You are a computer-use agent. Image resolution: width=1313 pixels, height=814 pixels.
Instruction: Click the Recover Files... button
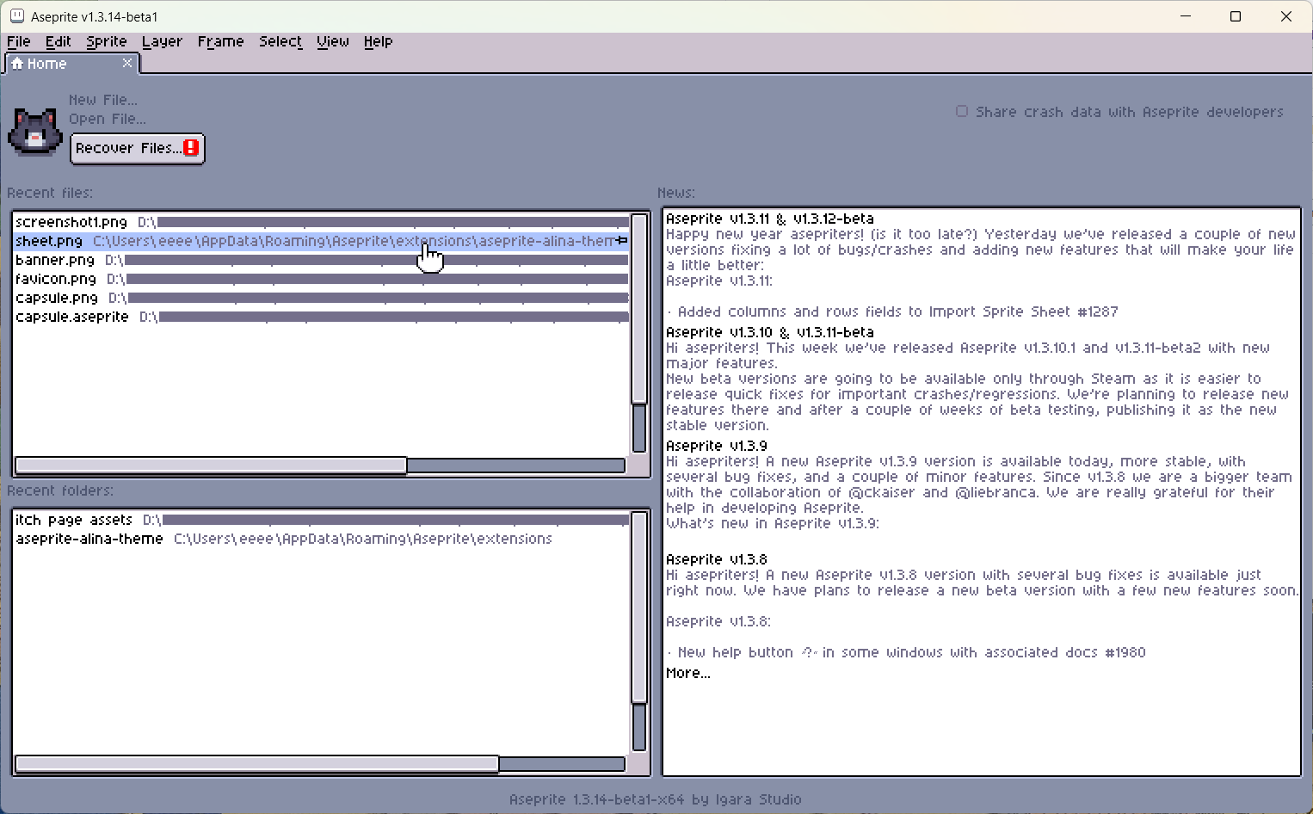click(138, 148)
